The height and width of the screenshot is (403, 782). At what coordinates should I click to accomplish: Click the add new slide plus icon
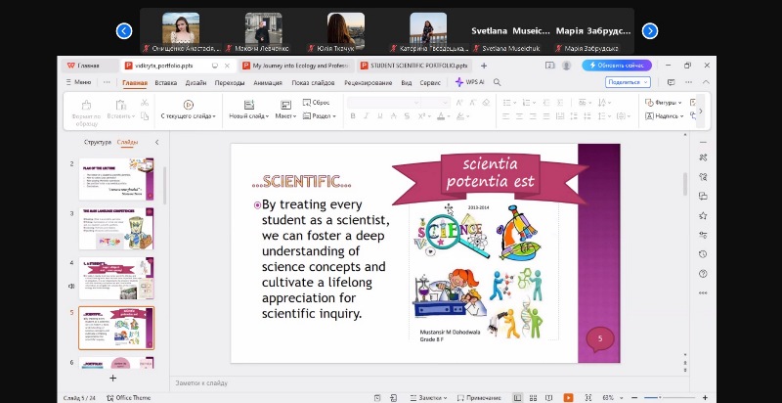coord(113,377)
